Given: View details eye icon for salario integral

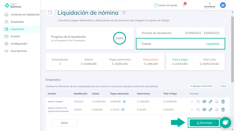Looking at the screenshot, I should click(x=204, y=101).
